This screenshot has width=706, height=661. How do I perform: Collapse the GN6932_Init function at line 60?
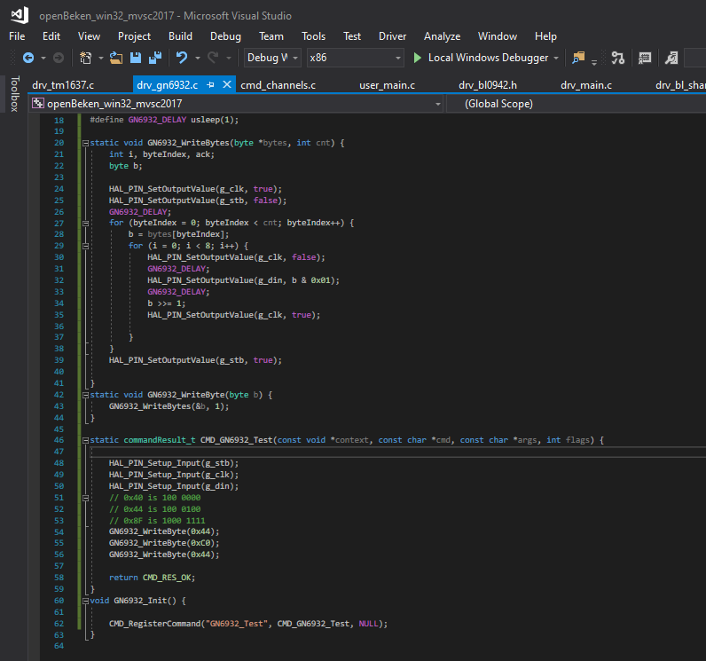click(85, 602)
